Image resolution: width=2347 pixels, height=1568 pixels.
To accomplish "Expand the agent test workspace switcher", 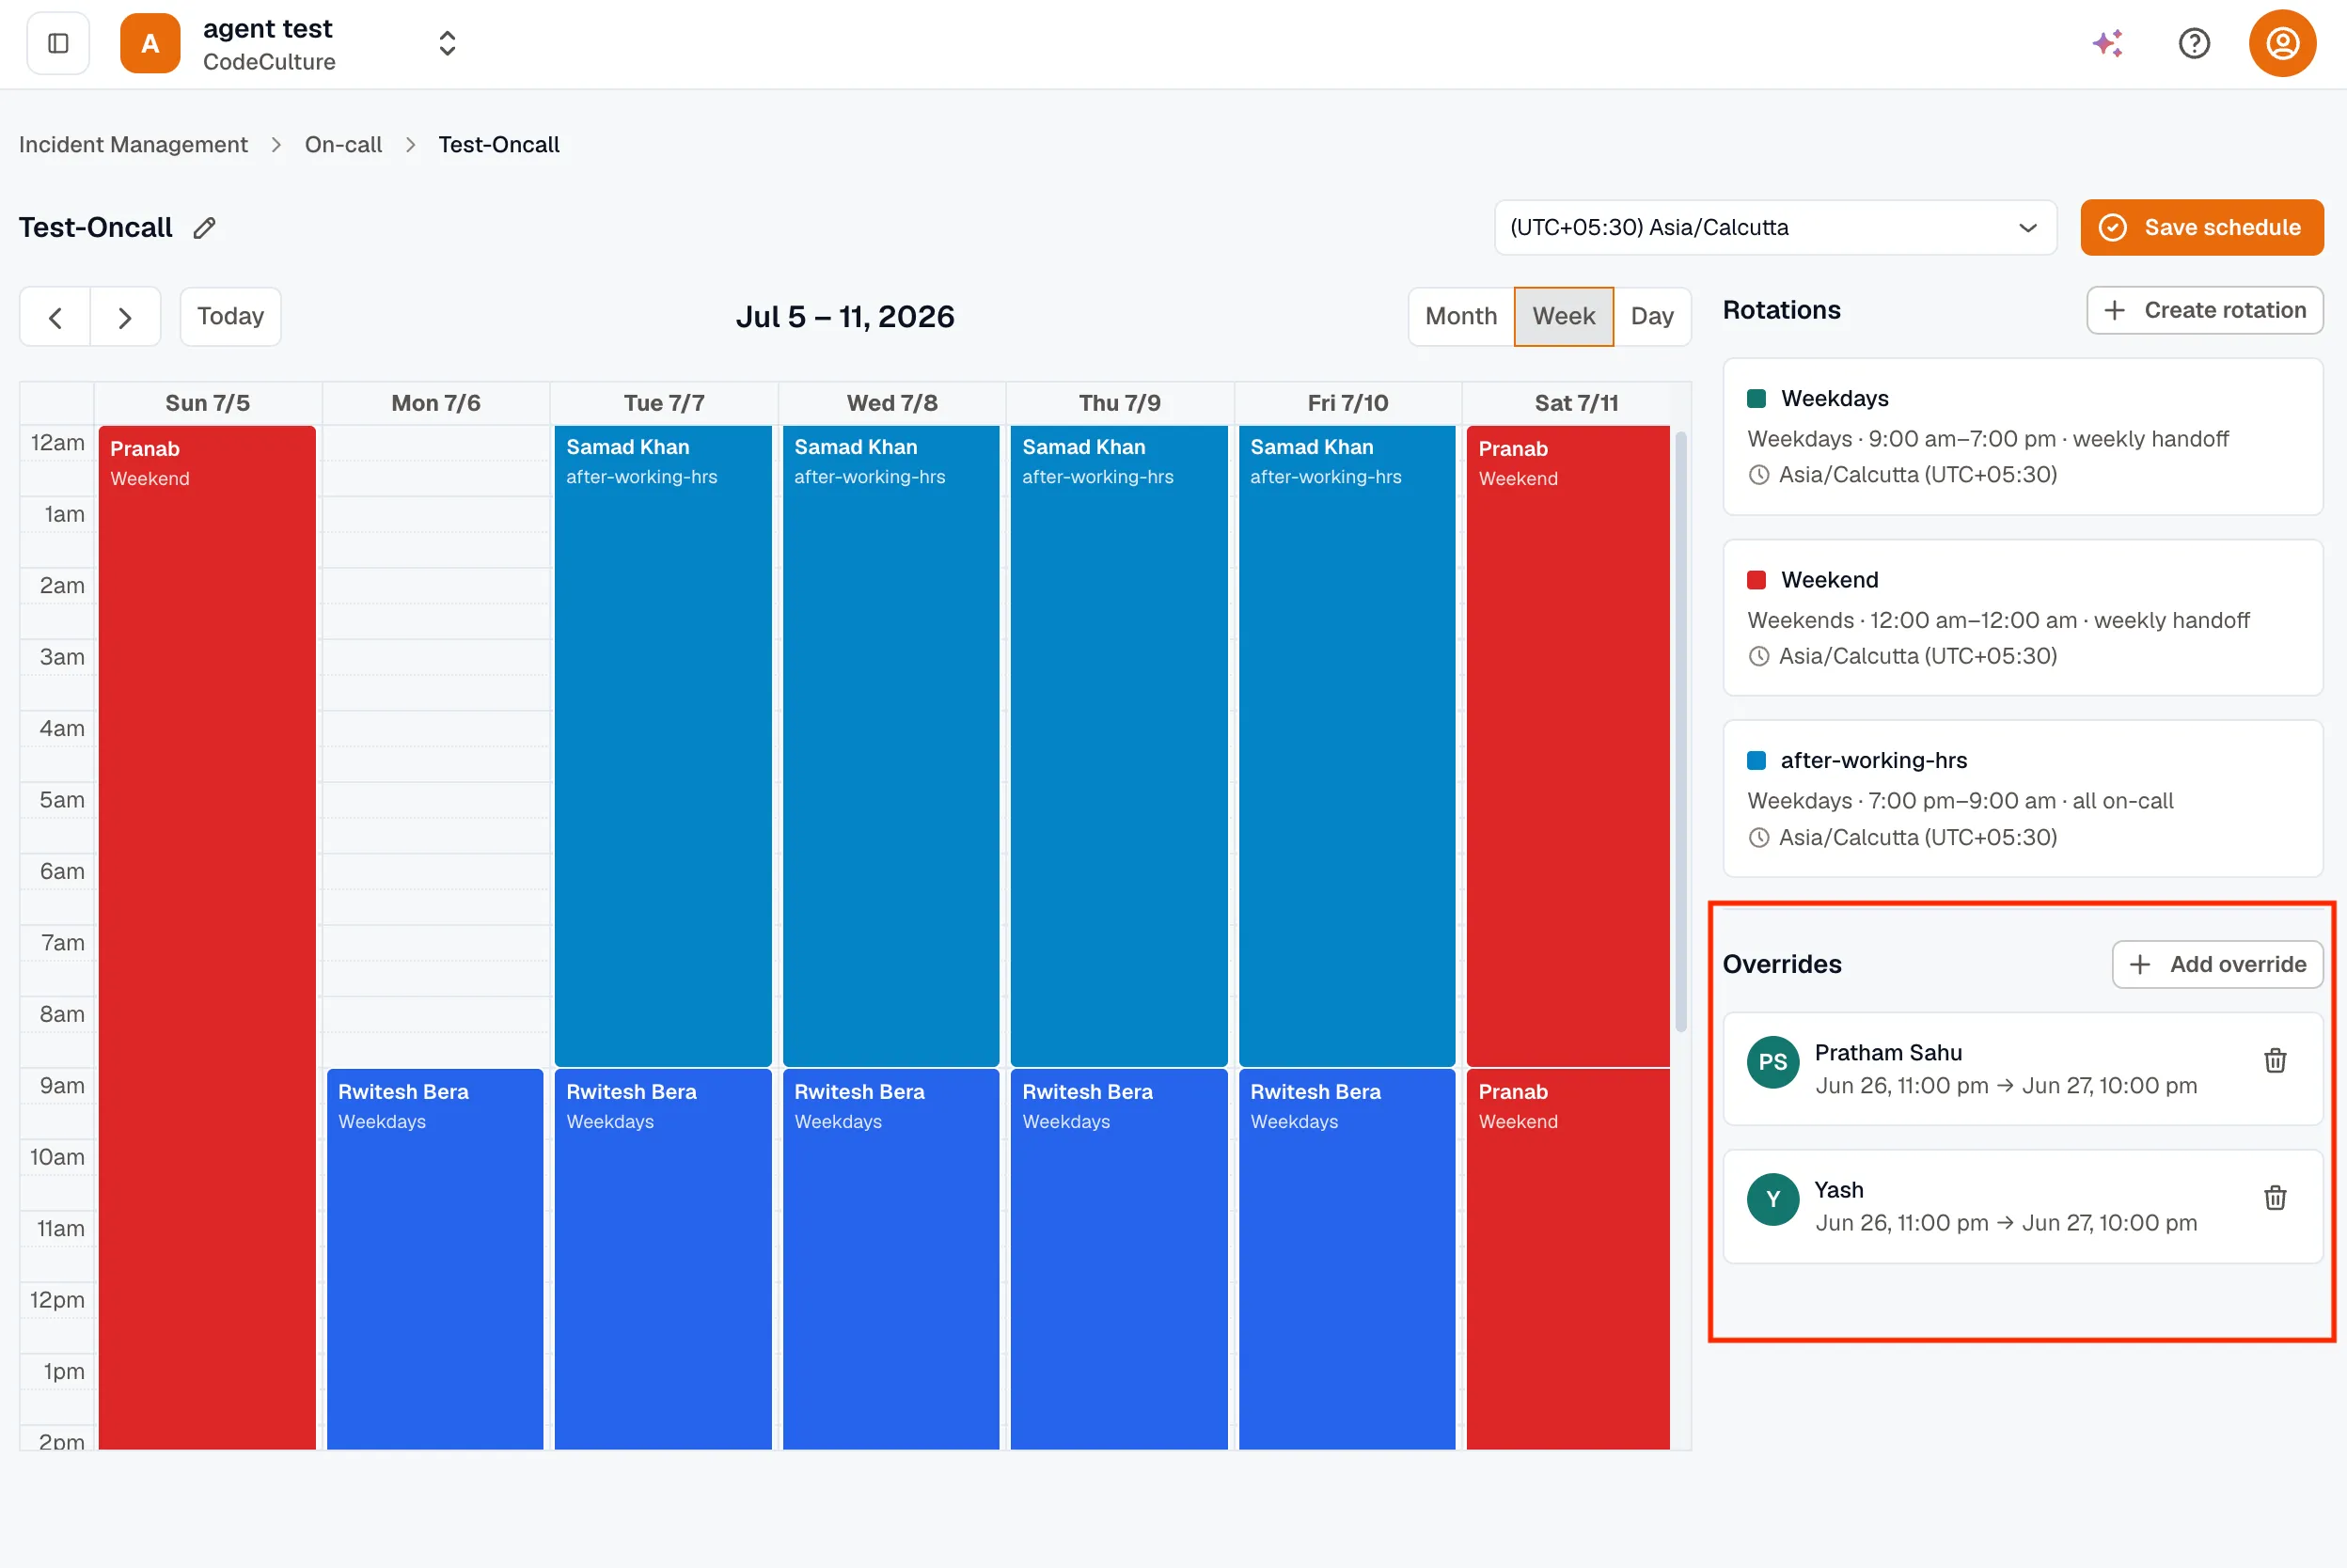I will (447, 43).
